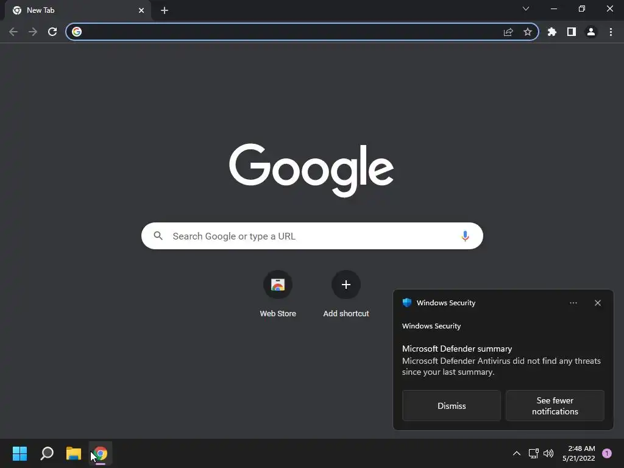Open the volume icon in the system tray
This screenshot has height=468, width=624.
click(548, 453)
